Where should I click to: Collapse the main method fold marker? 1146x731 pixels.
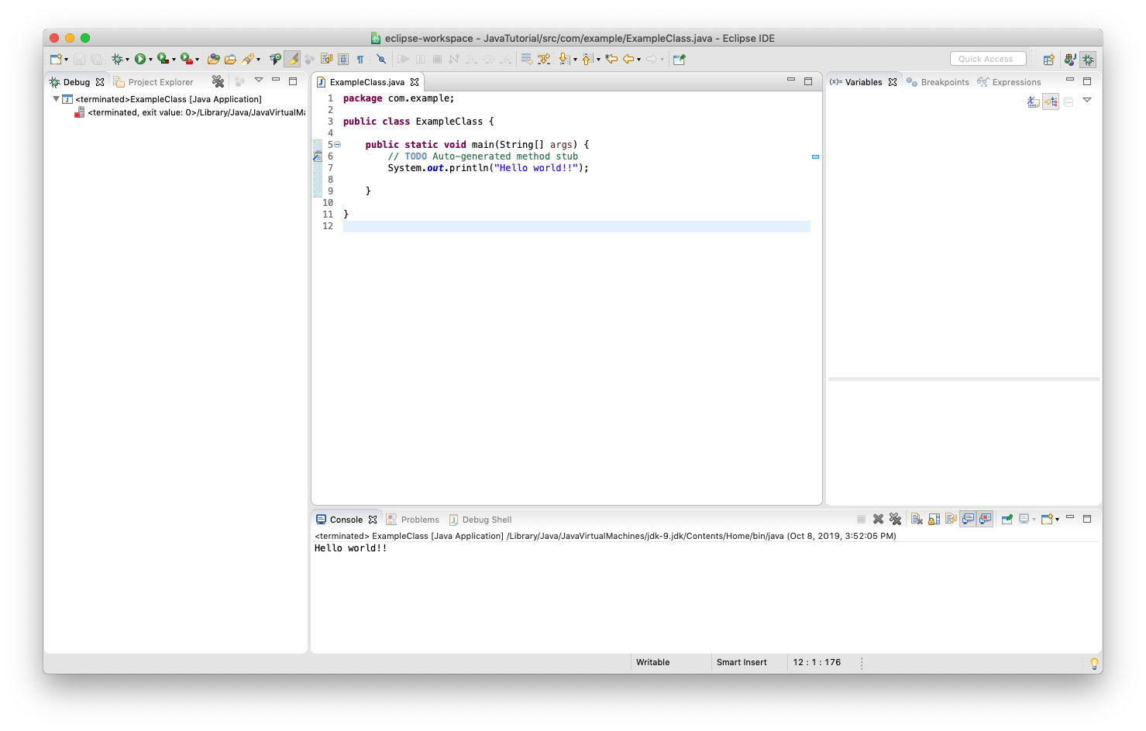[x=337, y=145]
